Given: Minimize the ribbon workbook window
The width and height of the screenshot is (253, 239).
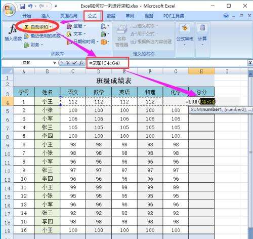Looking at the screenshot, I should pyautogui.click(x=234, y=16).
